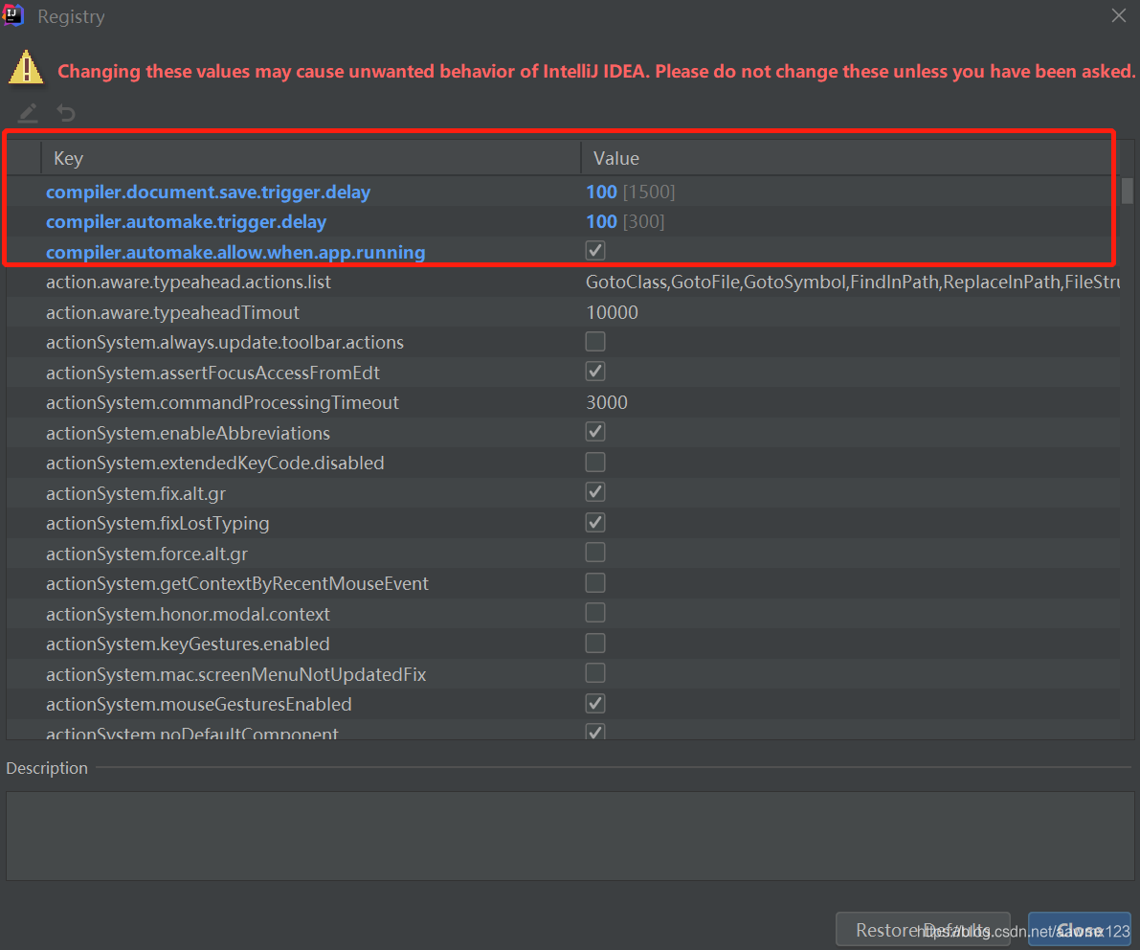This screenshot has width=1140, height=950.
Task: Select actionSystem.force.alt.gr key
Action: (x=146, y=554)
